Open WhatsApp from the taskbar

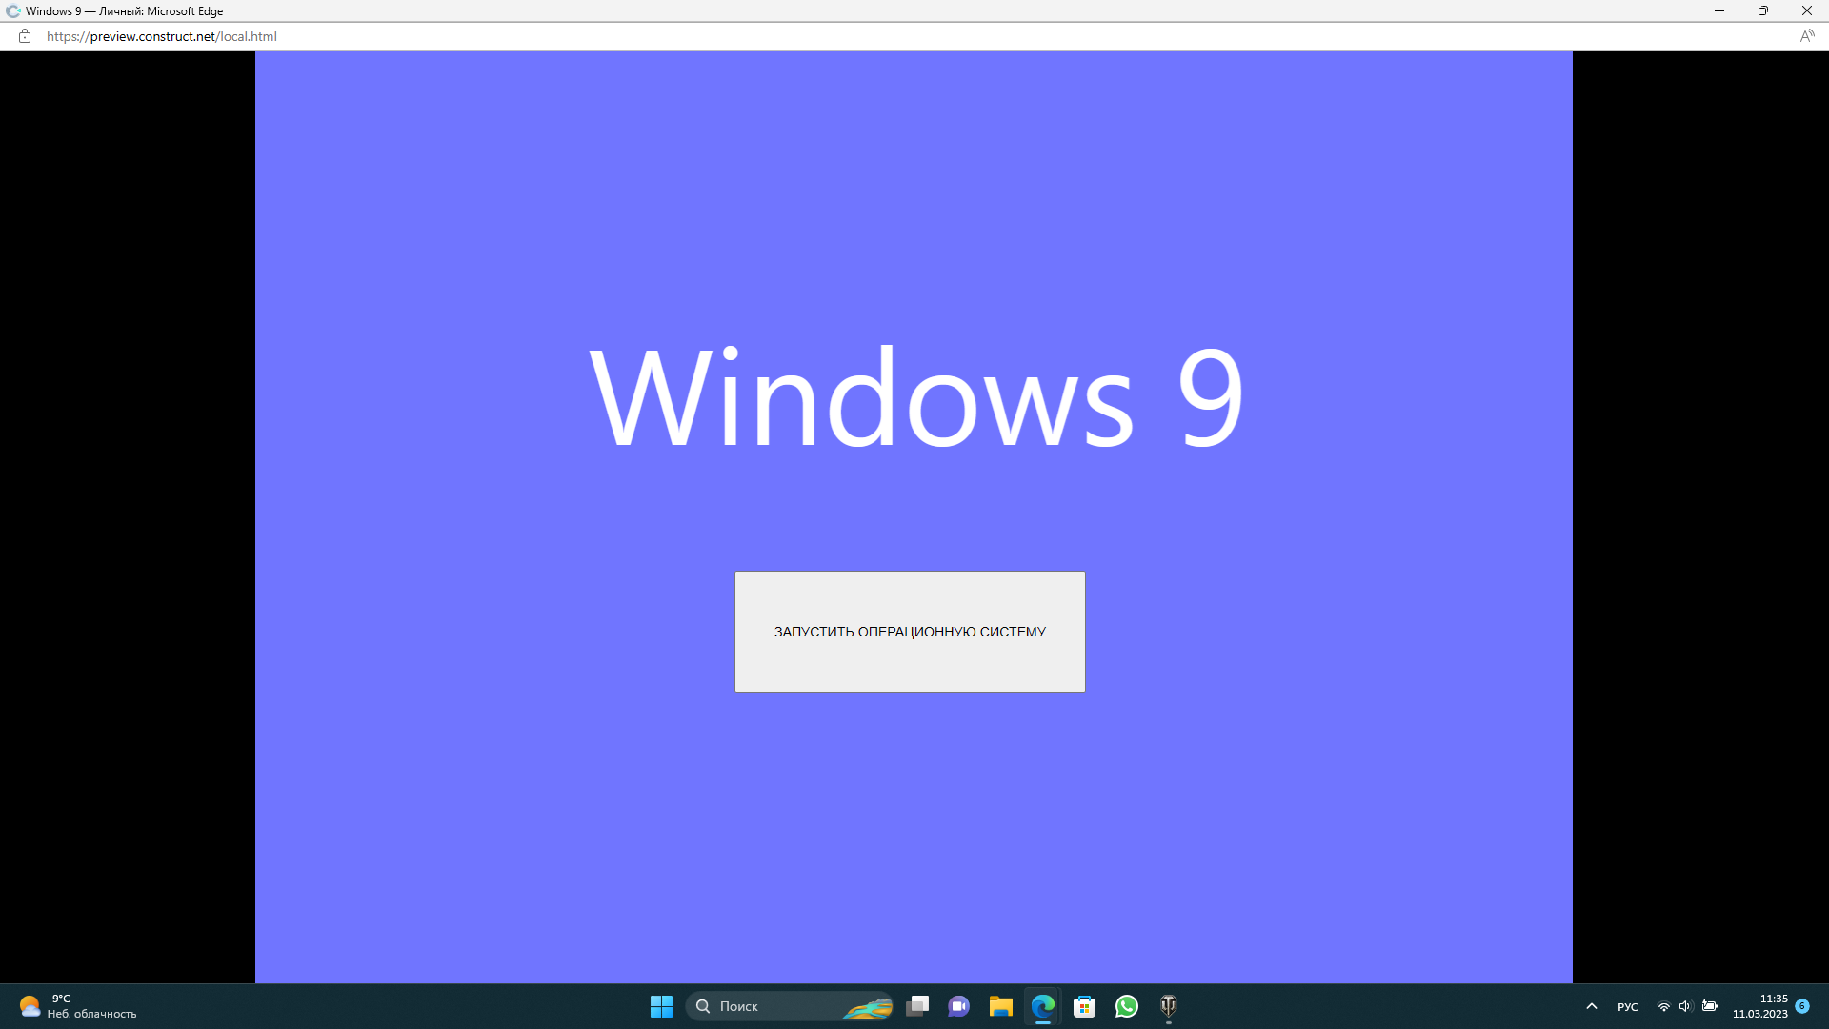1127,1006
